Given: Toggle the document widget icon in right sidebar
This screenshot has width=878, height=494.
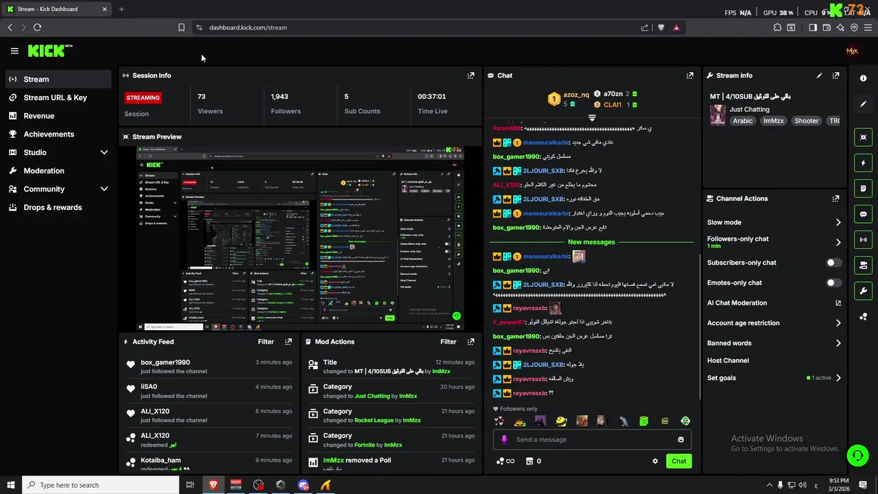Looking at the screenshot, I should pyautogui.click(x=863, y=188).
